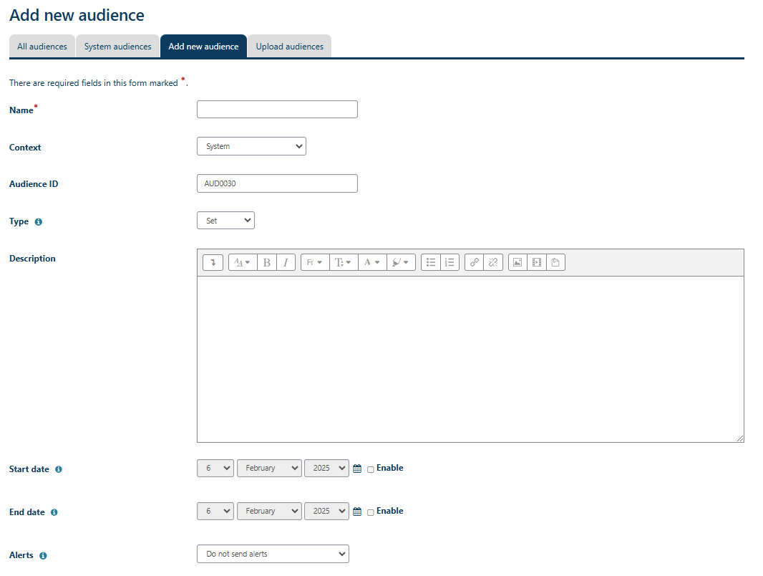The image size is (763, 576).
Task: Select the Bold formatting icon
Action: tap(266, 261)
